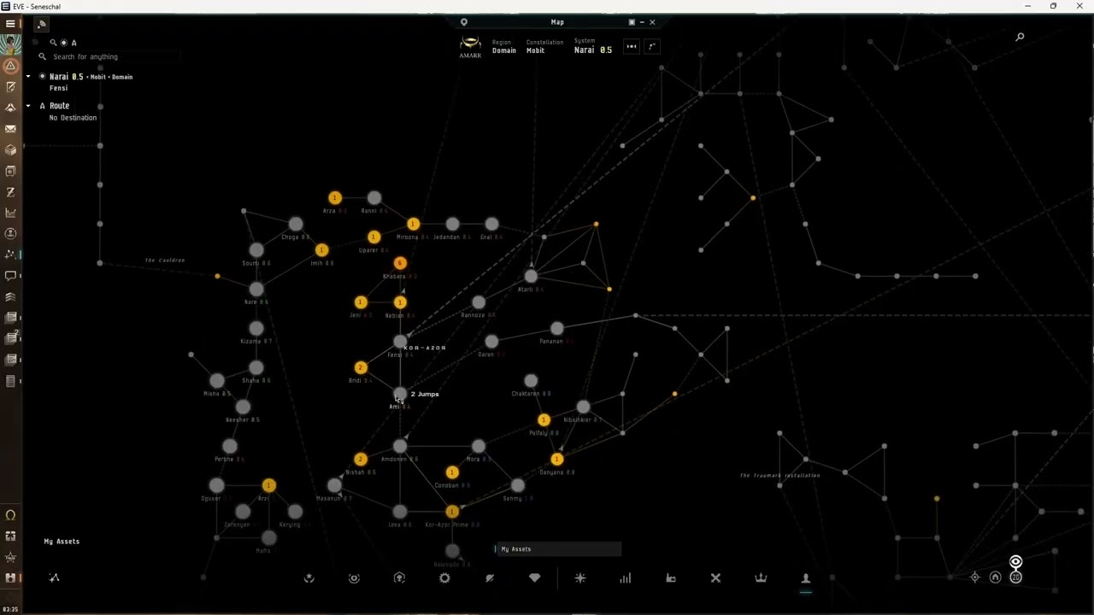Click the '2D' view toggle icon
This screenshot has height=615, width=1094.
[x=1015, y=578]
